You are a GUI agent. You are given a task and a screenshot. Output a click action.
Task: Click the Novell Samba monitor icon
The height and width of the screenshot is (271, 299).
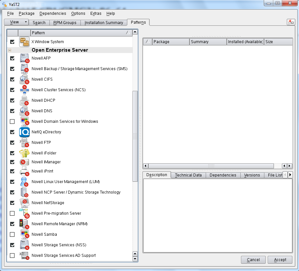(x=24, y=234)
